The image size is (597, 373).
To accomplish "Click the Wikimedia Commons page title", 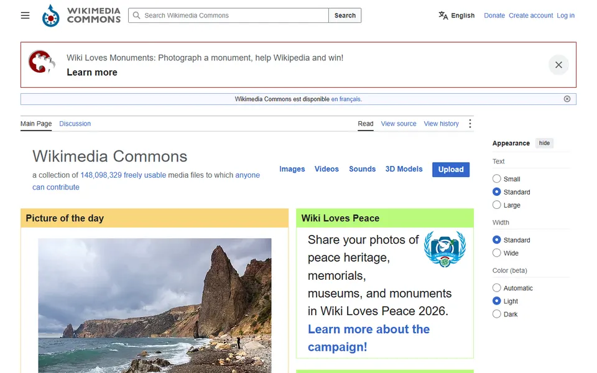I will point(109,157).
